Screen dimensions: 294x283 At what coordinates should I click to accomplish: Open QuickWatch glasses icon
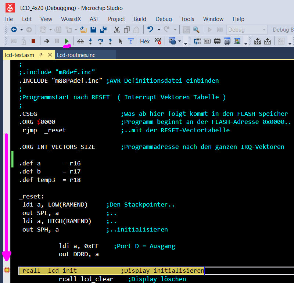(80, 41)
